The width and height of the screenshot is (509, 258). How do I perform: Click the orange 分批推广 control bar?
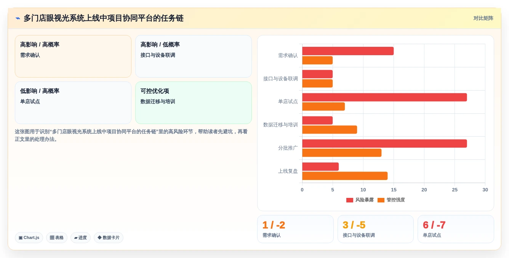(342, 153)
